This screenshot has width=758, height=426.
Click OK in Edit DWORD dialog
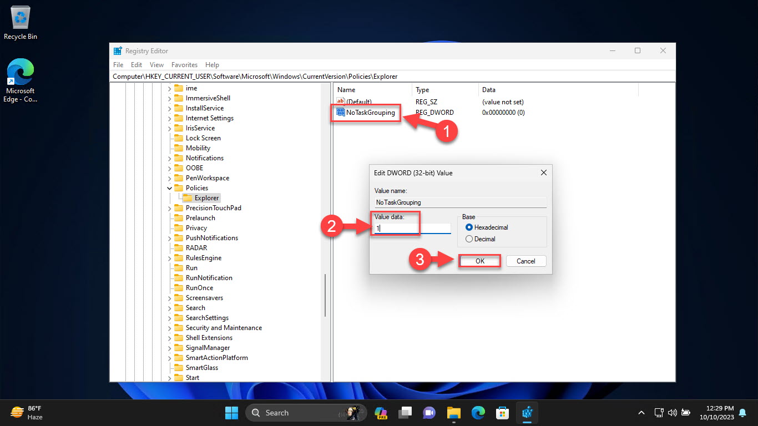pyautogui.click(x=480, y=261)
